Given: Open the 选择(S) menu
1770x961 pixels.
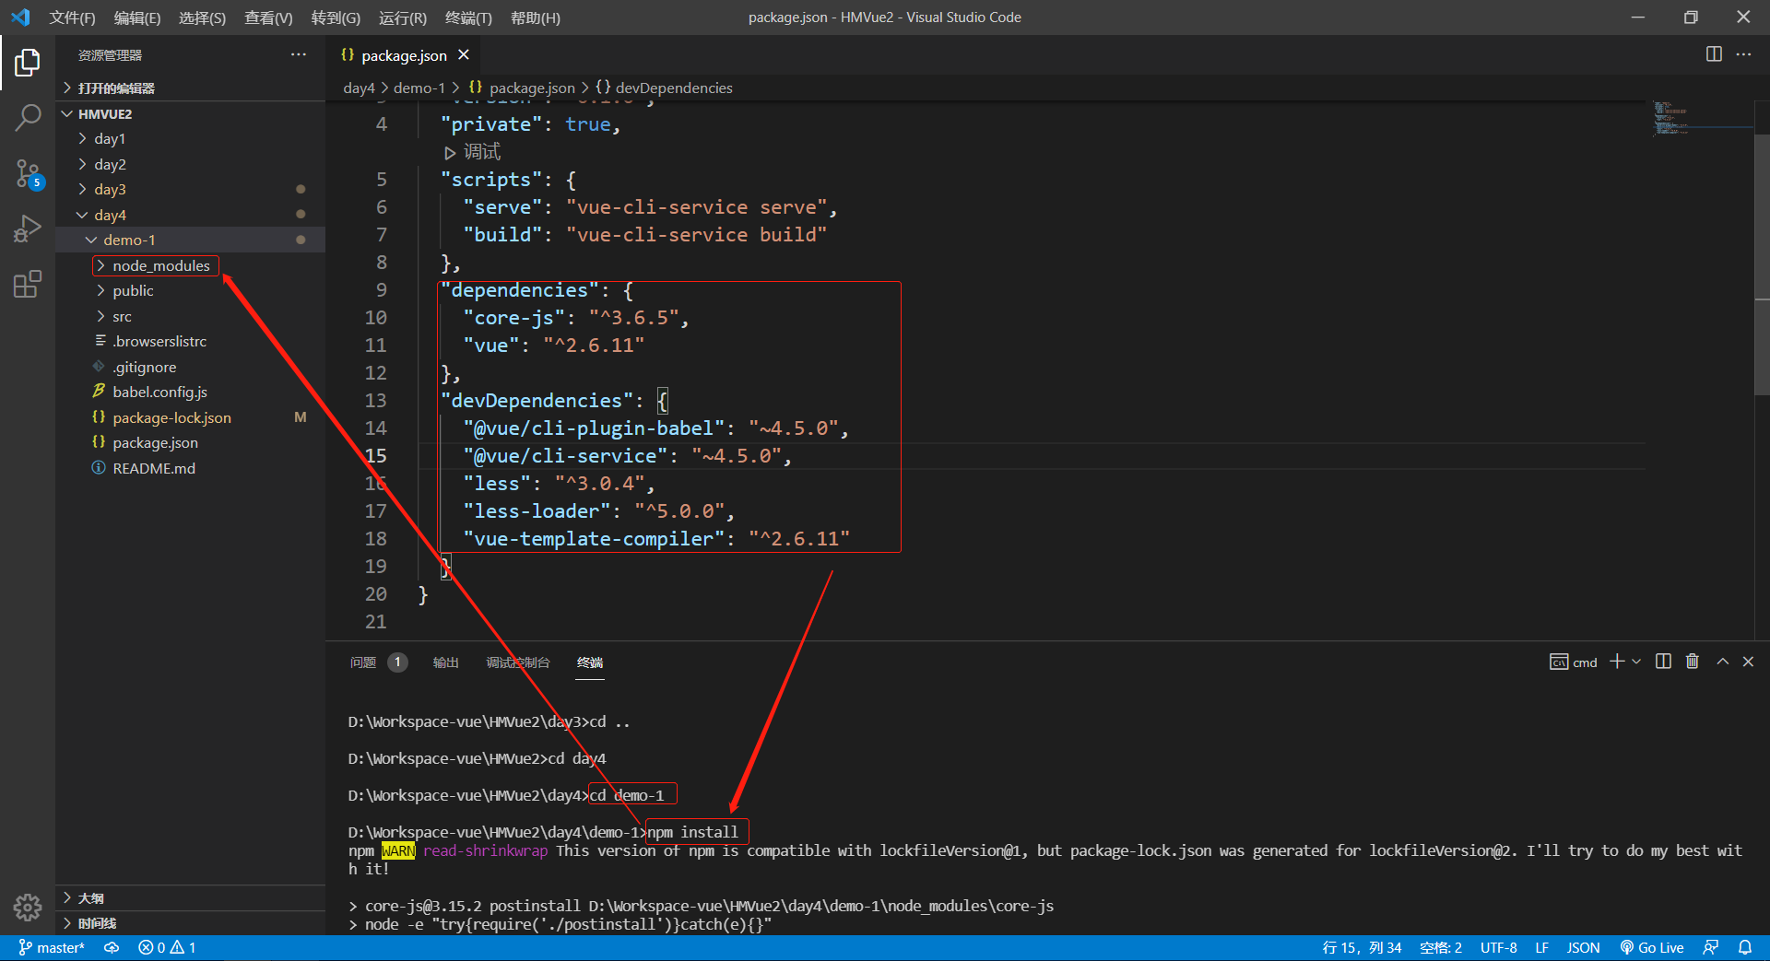Looking at the screenshot, I should [202, 18].
